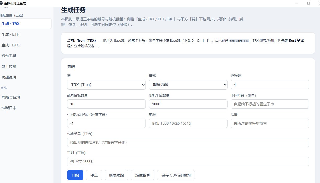Expand the 链 dropdown showing TRX (Tron)

click(x=106, y=84)
